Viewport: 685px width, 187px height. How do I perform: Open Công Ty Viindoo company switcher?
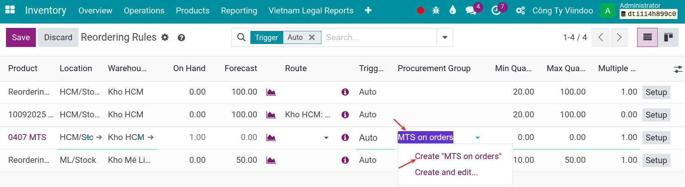pos(562,10)
